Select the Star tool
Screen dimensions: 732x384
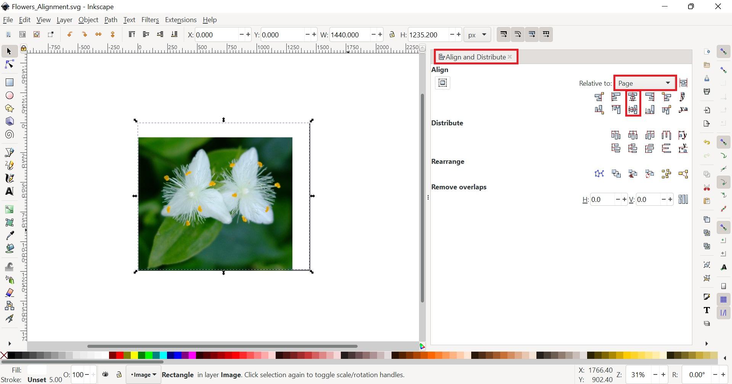tap(10, 108)
